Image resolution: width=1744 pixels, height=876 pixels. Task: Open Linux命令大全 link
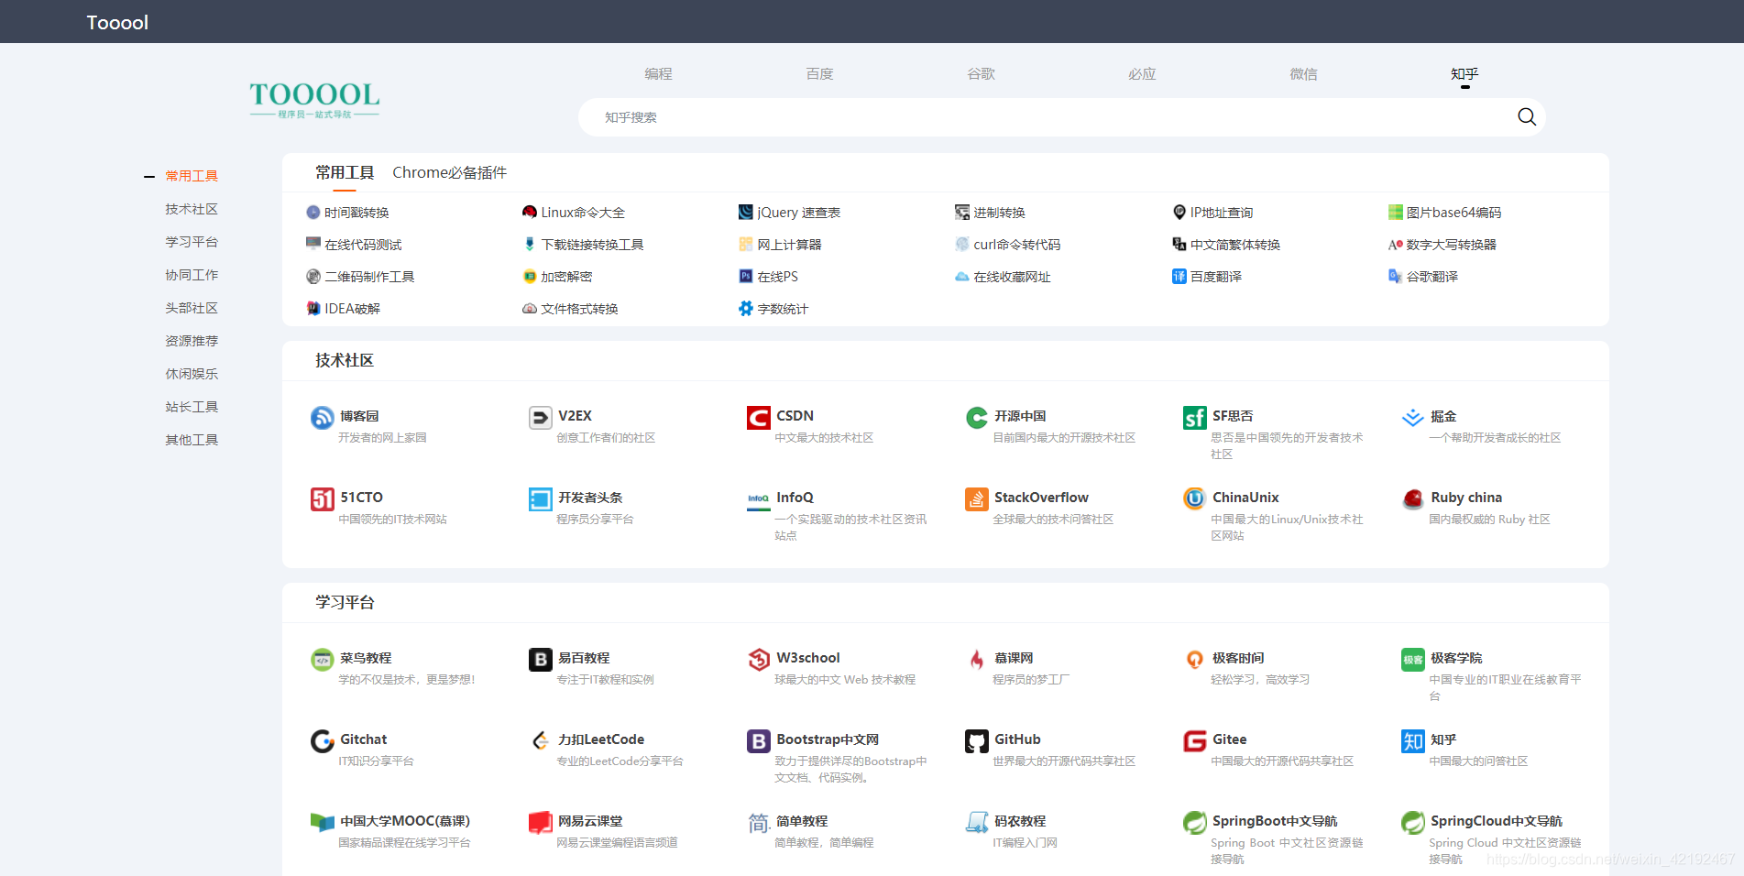[x=574, y=213]
